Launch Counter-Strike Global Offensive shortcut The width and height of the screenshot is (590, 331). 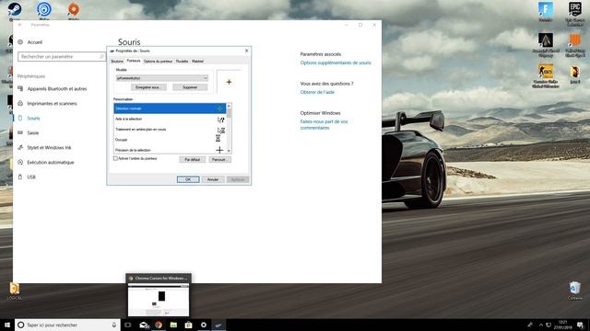point(545,75)
